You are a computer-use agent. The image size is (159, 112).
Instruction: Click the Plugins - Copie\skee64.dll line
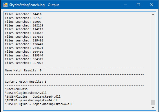33,96
